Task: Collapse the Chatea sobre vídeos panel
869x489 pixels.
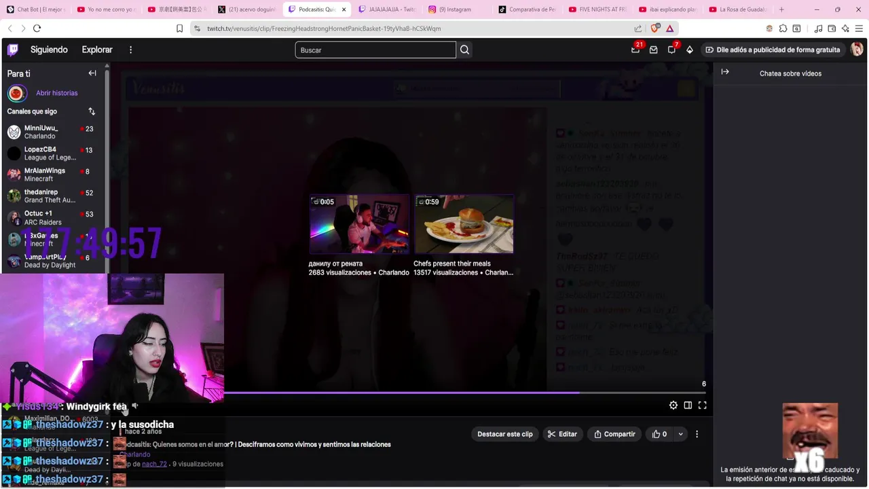Action: click(x=725, y=72)
